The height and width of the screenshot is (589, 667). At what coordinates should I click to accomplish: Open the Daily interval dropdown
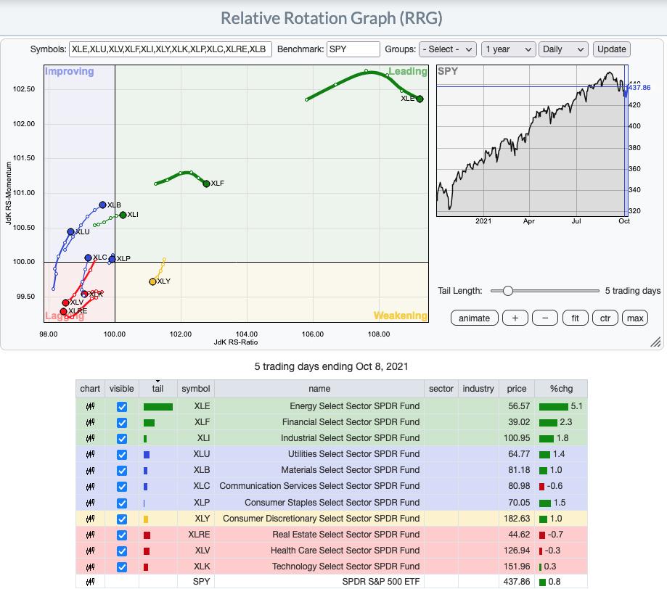[563, 49]
